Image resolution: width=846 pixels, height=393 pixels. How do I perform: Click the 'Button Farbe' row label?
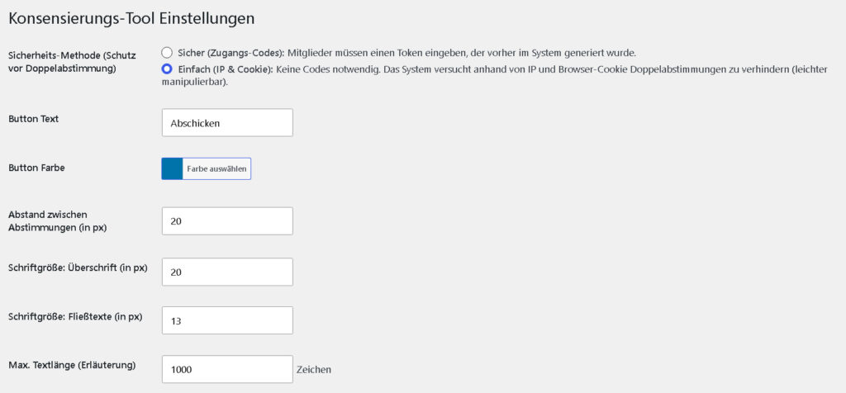(36, 168)
